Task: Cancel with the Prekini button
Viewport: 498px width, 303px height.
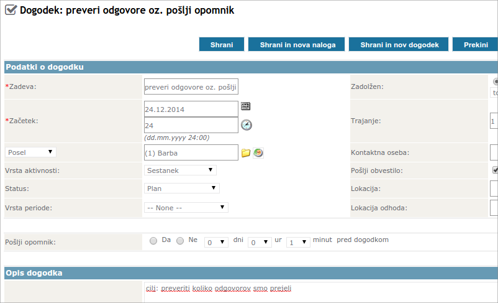Action: pos(476,45)
